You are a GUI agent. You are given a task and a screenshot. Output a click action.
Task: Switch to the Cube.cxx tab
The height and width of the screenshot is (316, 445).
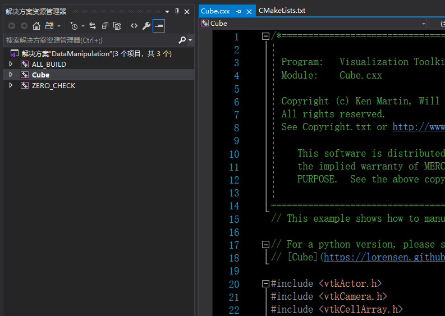(215, 11)
